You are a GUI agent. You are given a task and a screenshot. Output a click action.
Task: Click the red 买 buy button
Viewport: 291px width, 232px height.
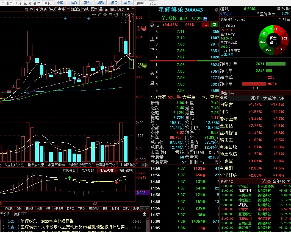click(206, 25)
